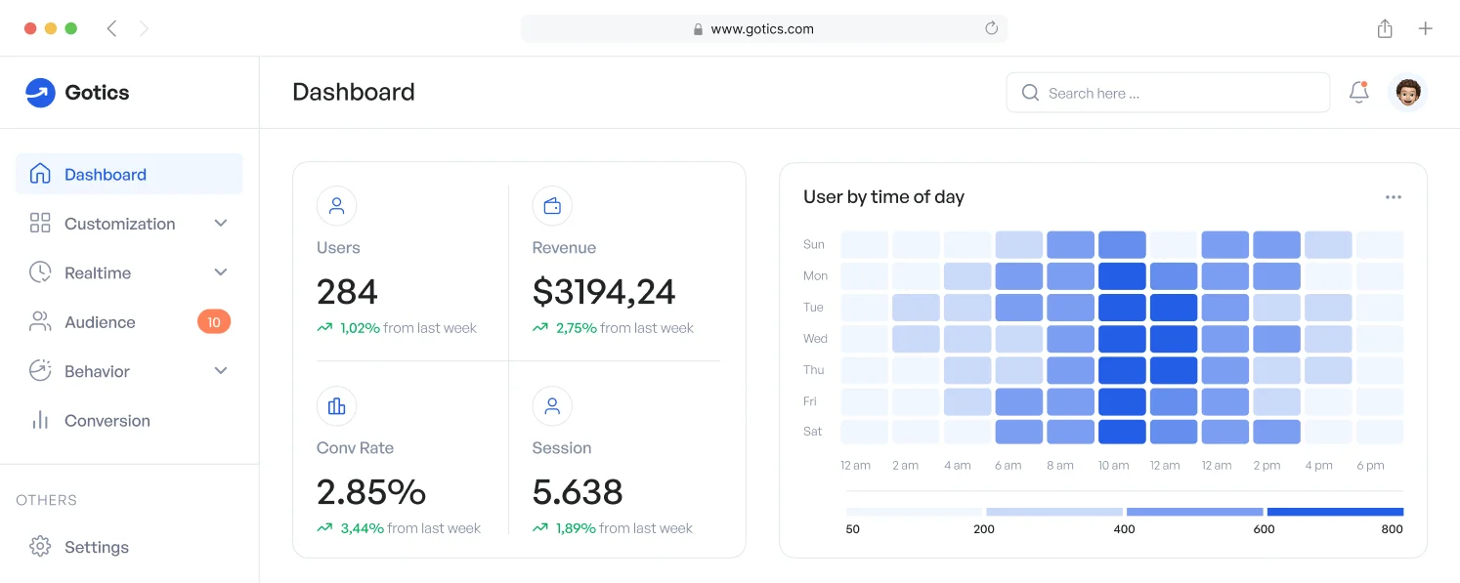Open the user profile avatar
This screenshot has width=1460, height=583.
click(x=1407, y=93)
